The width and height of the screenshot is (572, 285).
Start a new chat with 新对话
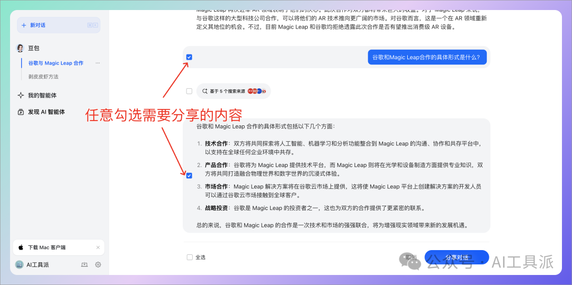click(x=58, y=25)
